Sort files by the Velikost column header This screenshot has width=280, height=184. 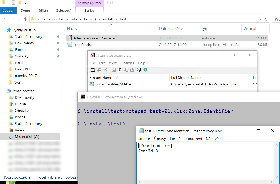point(255,29)
